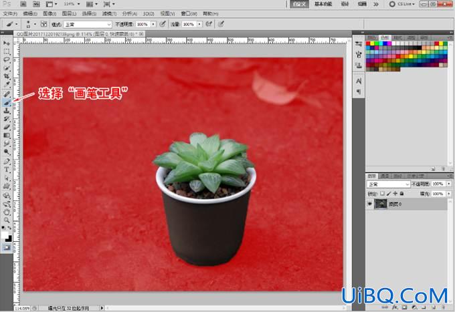Viewport: 455px width, 312px height.
Task: Open the Filter menu
Action: coord(109,13)
